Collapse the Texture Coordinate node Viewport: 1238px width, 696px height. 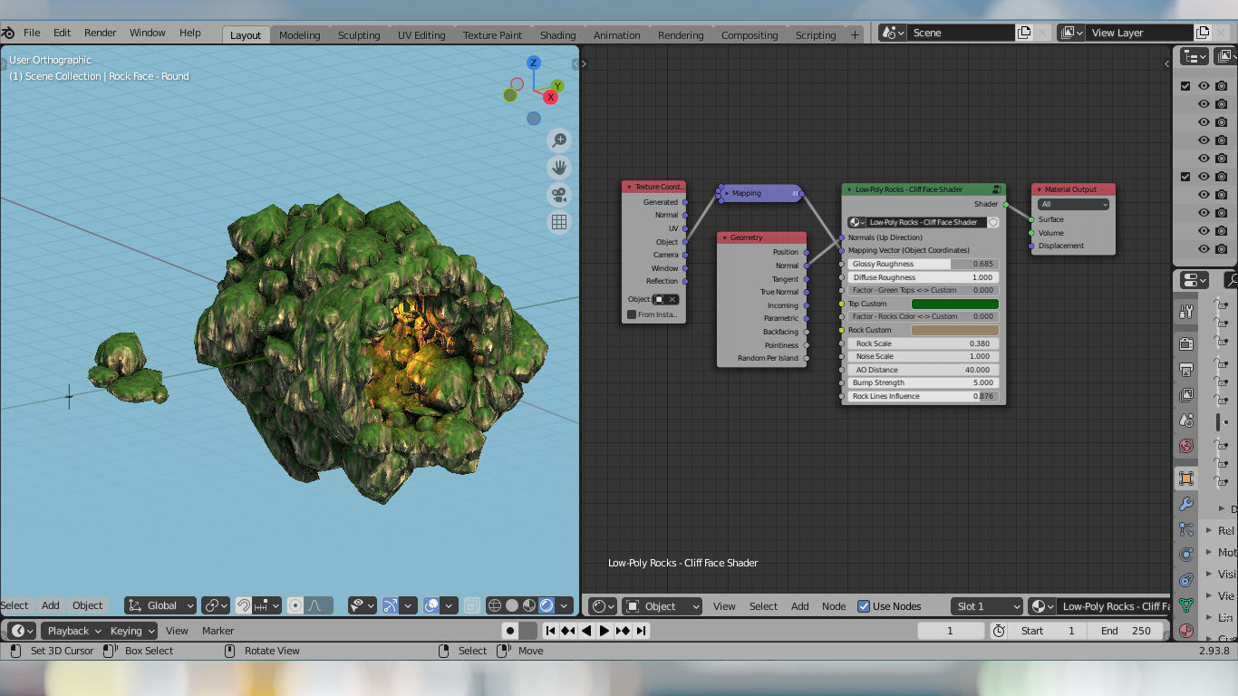click(629, 187)
